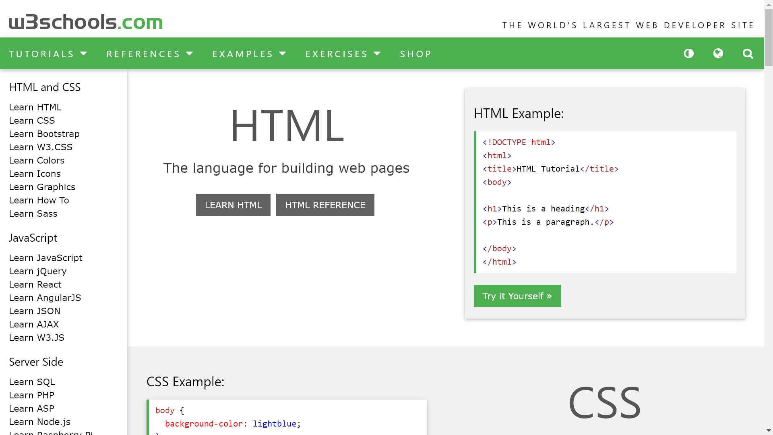Screen dimensions: 773x435
Task: Select Learn Colors in sidebar
Action: coord(37,160)
